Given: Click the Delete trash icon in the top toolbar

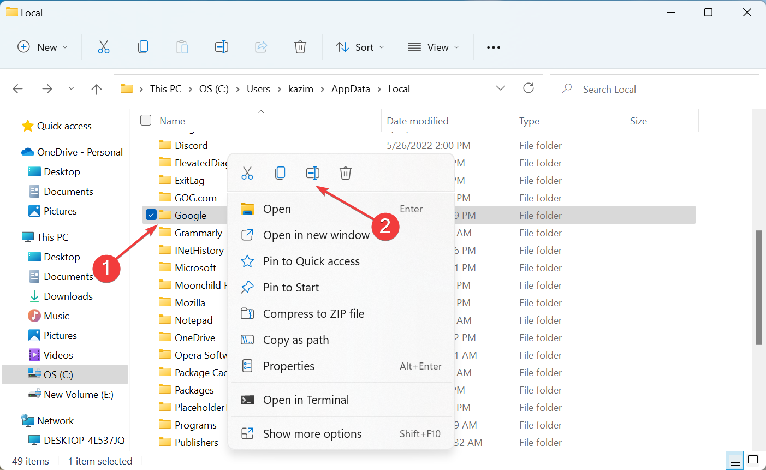Looking at the screenshot, I should click(300, 47).
